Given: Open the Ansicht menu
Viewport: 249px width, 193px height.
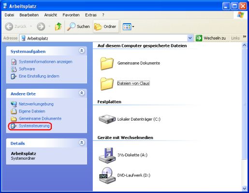Looking at the screenshot, I should point(51,15).
